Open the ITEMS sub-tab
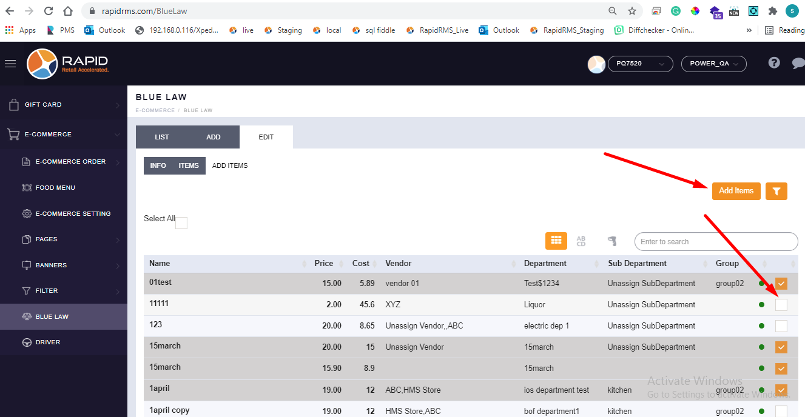Image resolution: width=805 pixels, height=417 pixels. coord(189,165)
